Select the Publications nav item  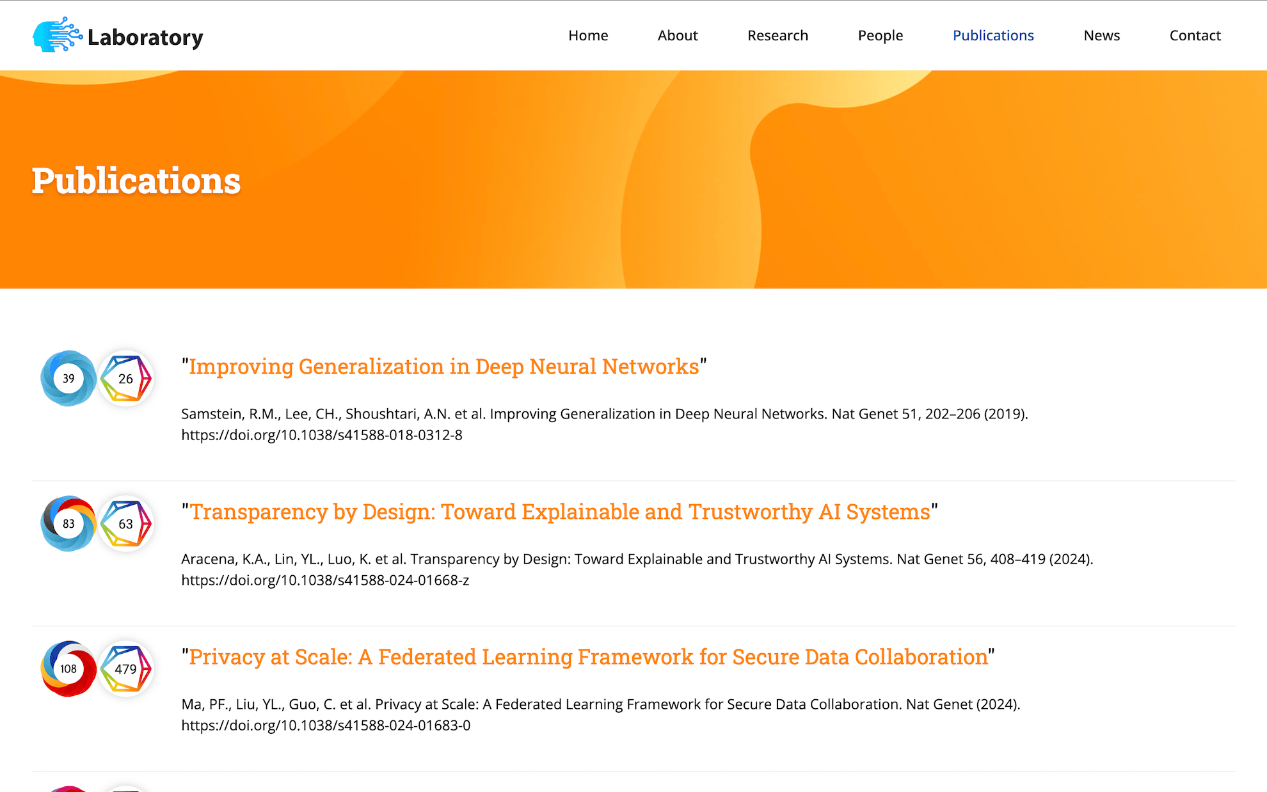point(993,36)
